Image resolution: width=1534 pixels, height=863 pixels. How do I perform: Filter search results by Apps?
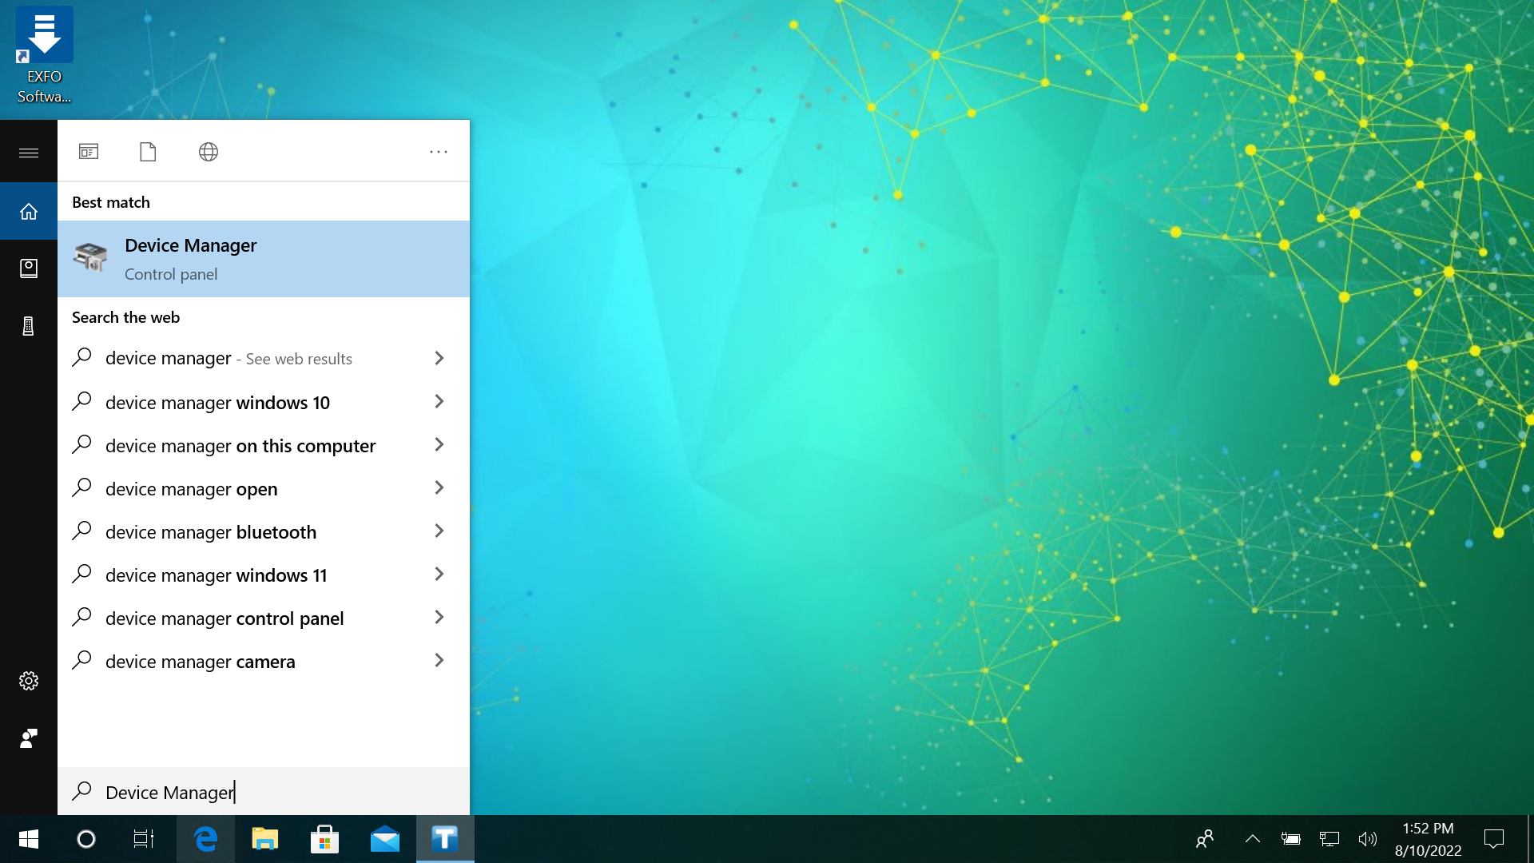89,152
